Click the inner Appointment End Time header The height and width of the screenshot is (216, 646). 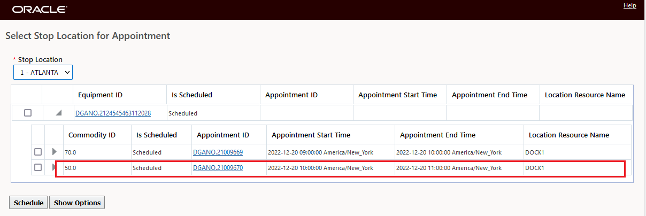click(x=437, y=135)
